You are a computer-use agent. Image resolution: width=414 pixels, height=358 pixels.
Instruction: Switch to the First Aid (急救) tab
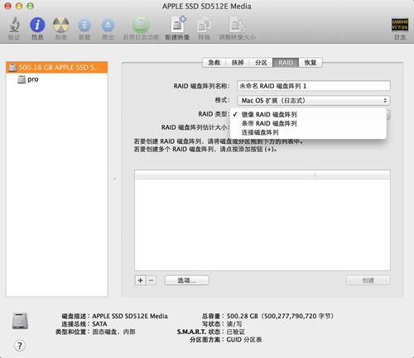click(x=214, y=63)
